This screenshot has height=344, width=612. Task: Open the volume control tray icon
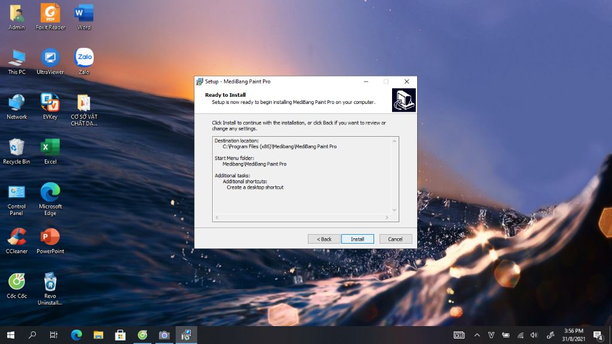[534, 335]
